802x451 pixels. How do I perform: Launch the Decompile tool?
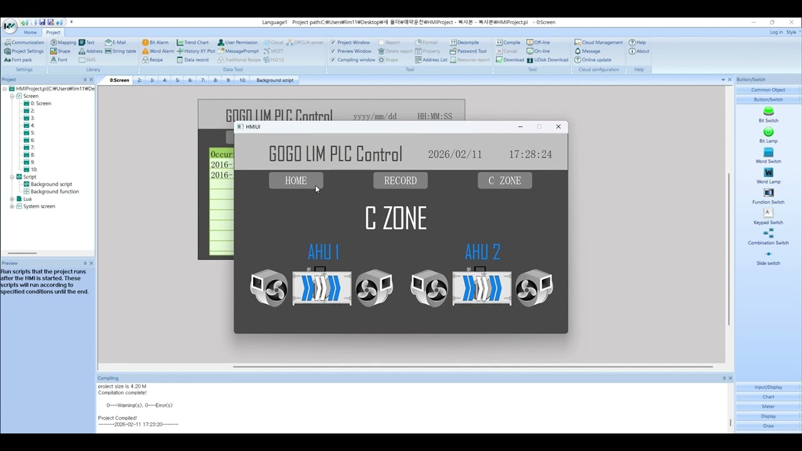click(x=464, y=43)
